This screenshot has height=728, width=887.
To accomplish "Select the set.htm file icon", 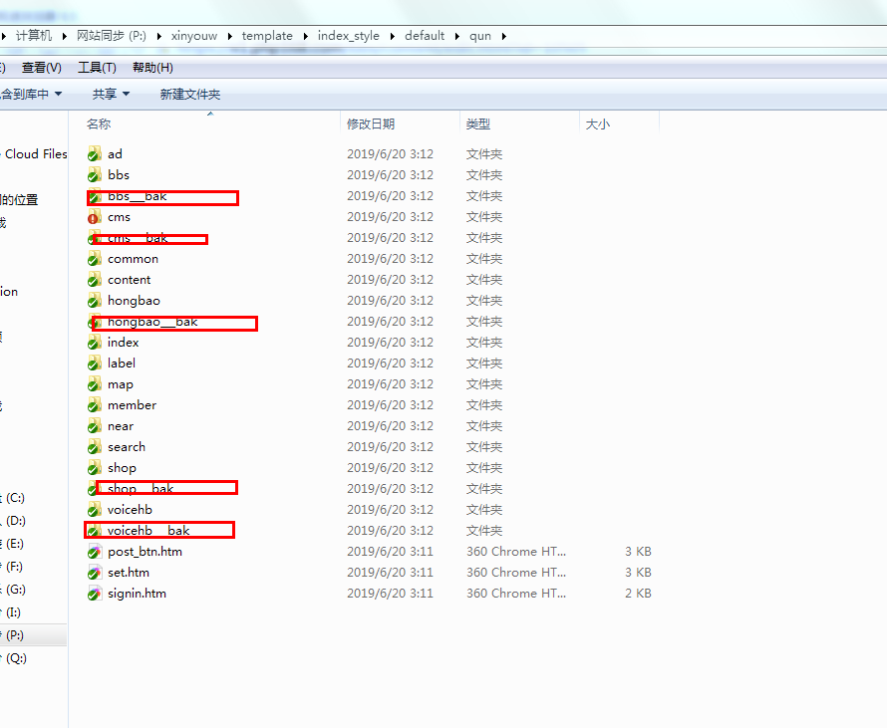I will (95, 573).
